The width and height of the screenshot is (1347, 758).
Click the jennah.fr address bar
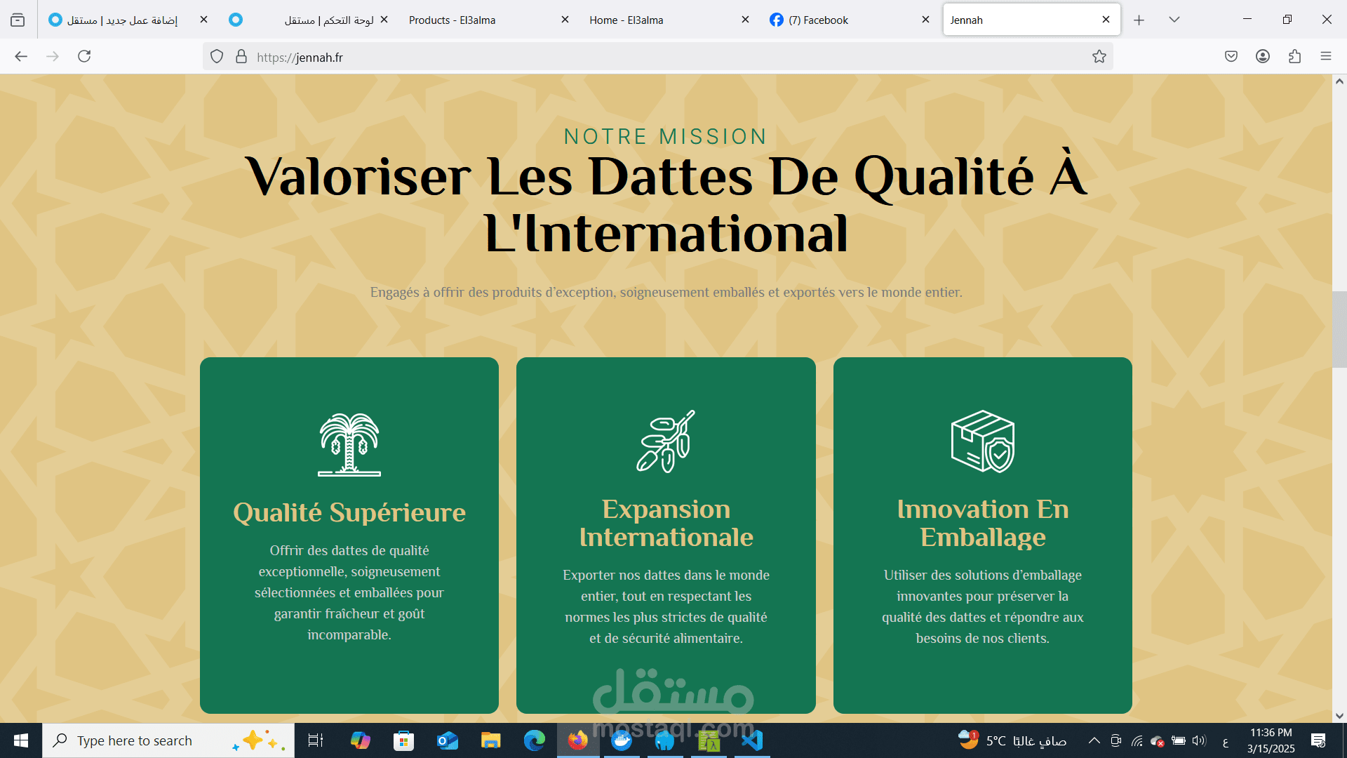coord(631,57)
